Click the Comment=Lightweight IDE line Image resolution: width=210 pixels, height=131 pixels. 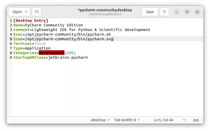click(82, 30)
